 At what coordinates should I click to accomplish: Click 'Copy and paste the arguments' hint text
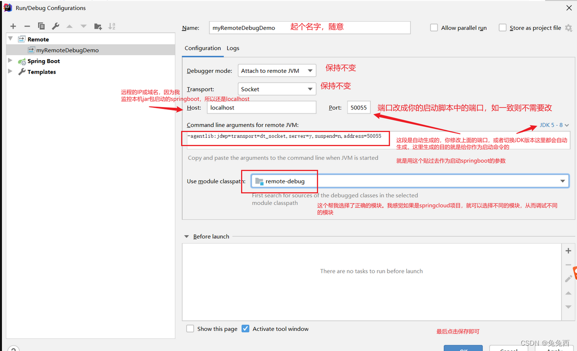[283, 158]
